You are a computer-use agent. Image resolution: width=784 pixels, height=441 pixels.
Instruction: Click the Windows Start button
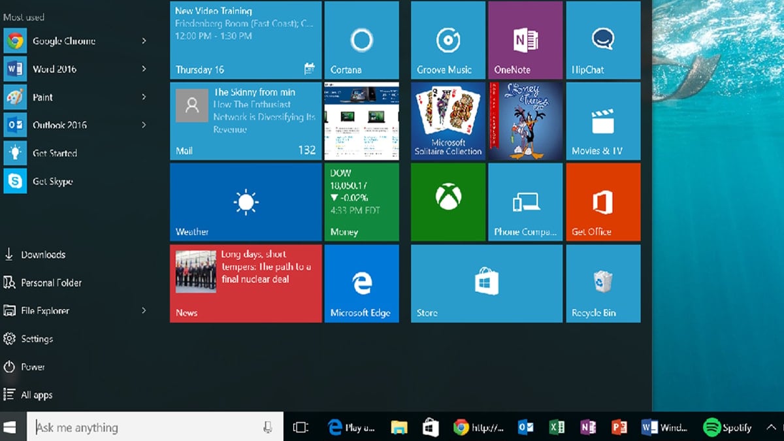10,427
